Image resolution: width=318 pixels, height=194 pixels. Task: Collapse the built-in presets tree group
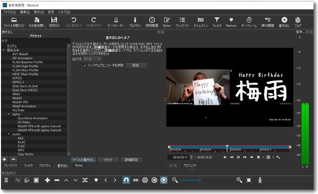pyautogui.click(x=3, y=50)
